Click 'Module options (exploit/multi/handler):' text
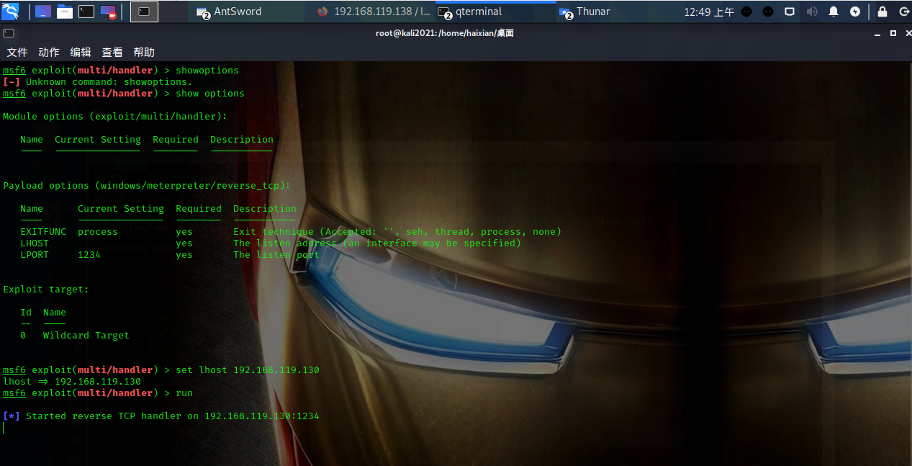The width and height of the screenshot is (912, 466). point(115,117)
